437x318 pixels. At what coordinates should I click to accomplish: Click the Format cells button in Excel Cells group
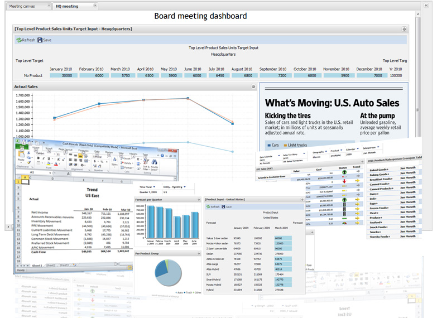pyautogui.click(x=126, y=168)
